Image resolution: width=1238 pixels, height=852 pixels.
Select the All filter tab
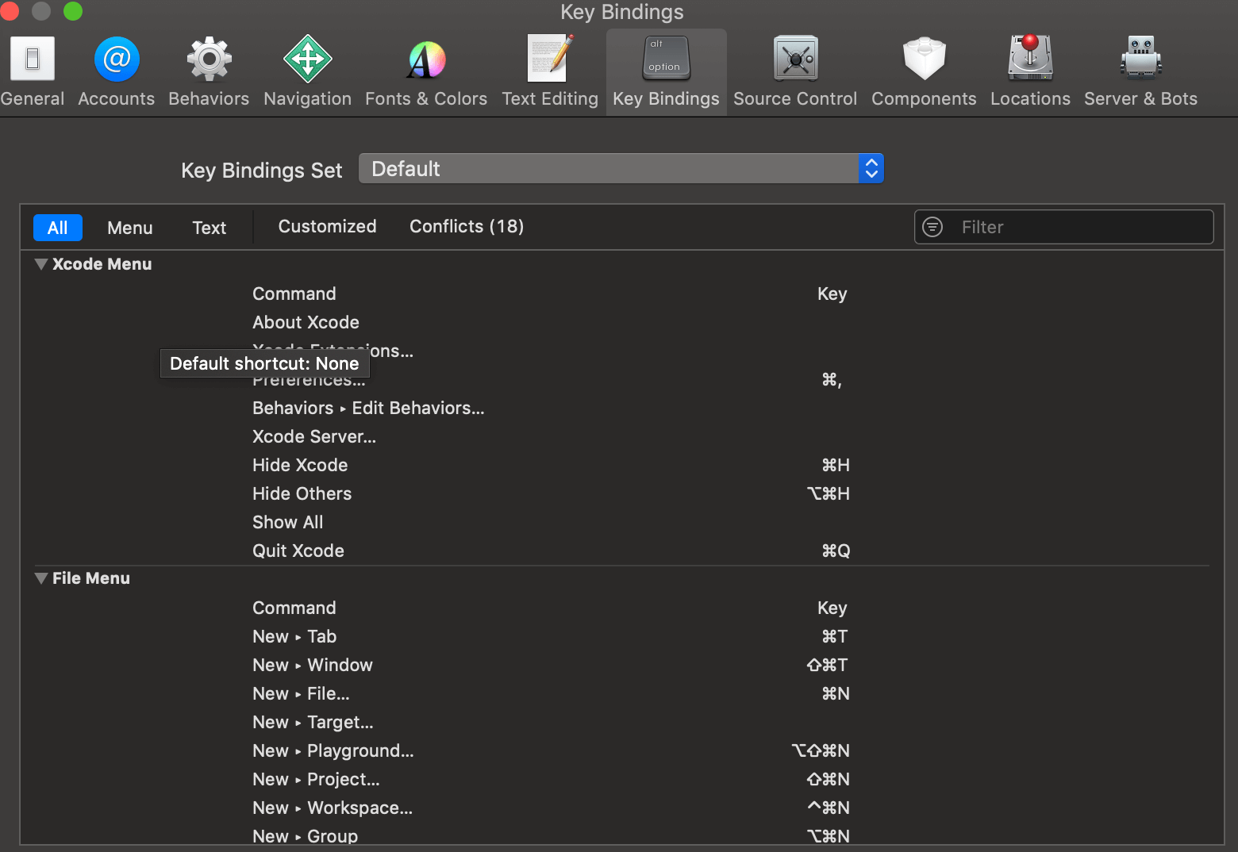57,228
